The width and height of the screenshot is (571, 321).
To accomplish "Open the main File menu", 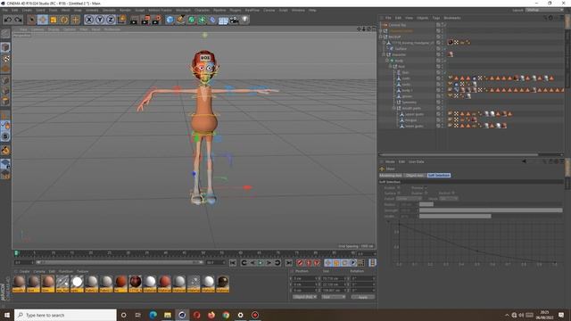I will coord(4,10).
